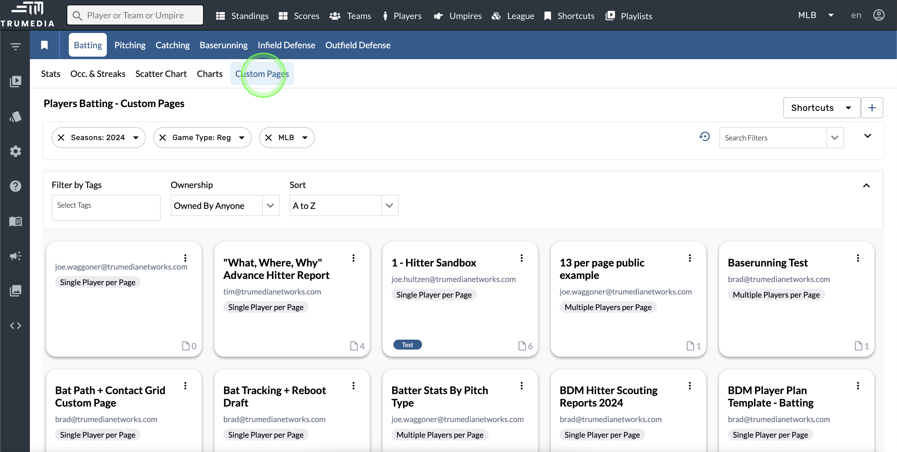Click the settings gear in left sidebar

pyautogui.click(x=15, y=151)
